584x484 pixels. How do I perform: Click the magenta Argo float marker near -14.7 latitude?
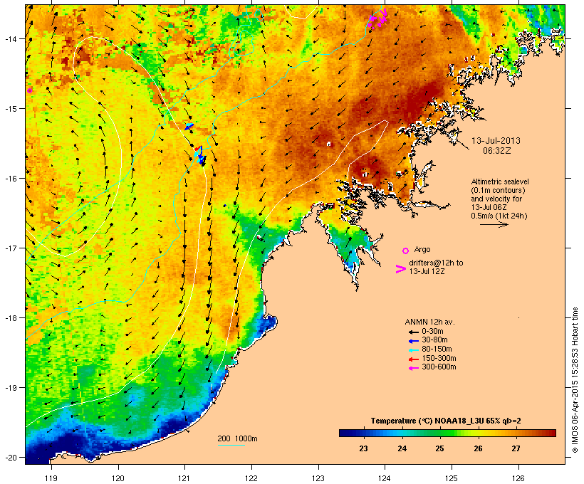coord(29,90)
